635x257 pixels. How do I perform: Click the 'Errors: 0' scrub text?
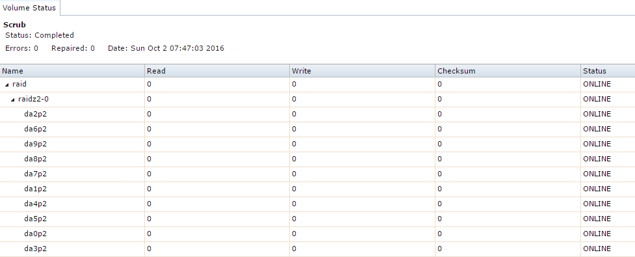(x=22, y=49)
